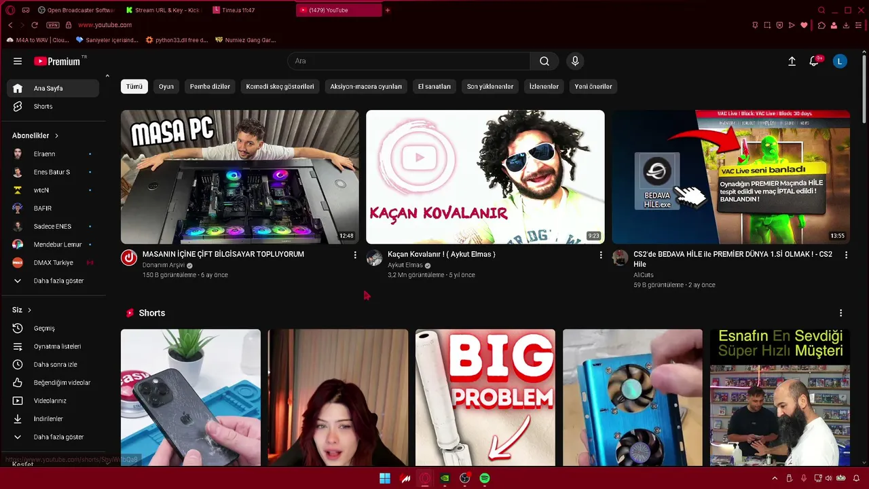Select the Tümü filter chip
Image resolution: width=869 pixels, height=489 pixels.
[x=134, y=86]
